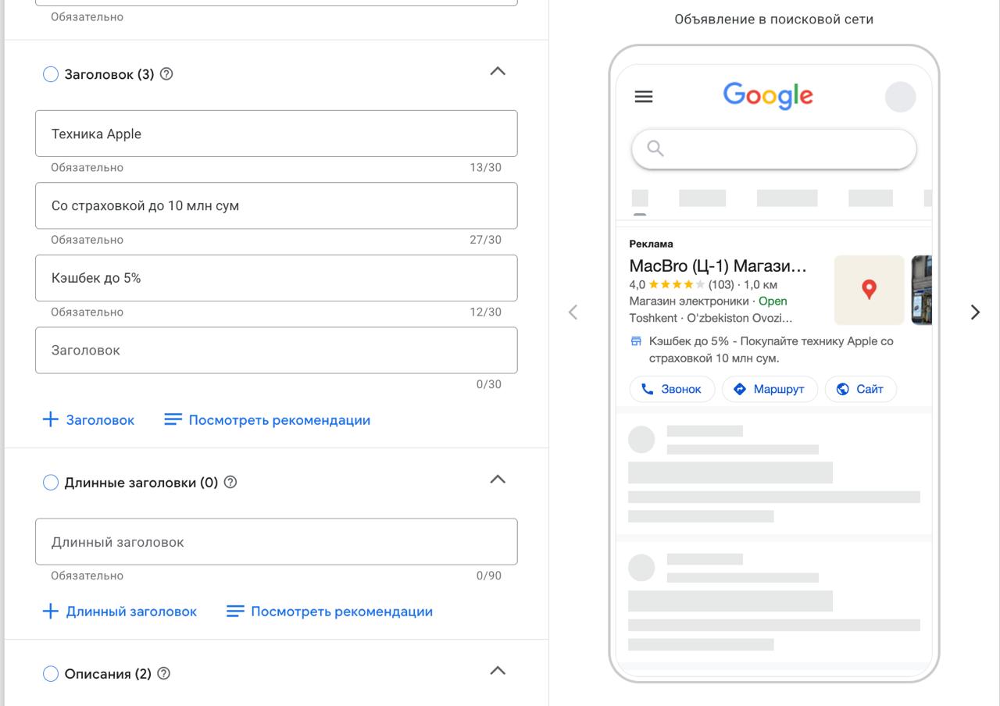Show the previous ad preview
Viewport: 1000px width, 706px height.
click(573, 312)
